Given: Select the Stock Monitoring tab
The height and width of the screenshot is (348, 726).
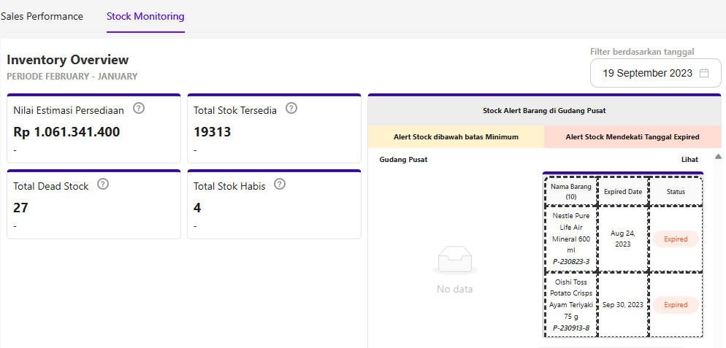Looking at the screenshot, I should pyautogui.click(x=145, y=16).
